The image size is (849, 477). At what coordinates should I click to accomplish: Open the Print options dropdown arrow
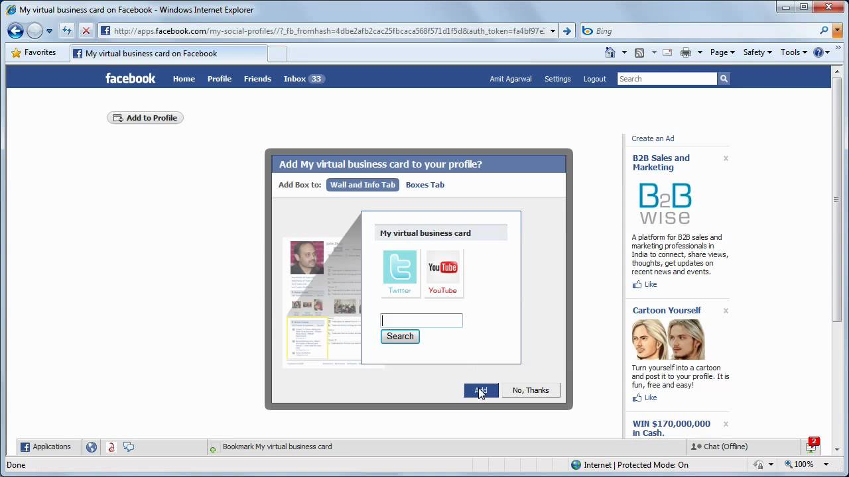(699, 52)
